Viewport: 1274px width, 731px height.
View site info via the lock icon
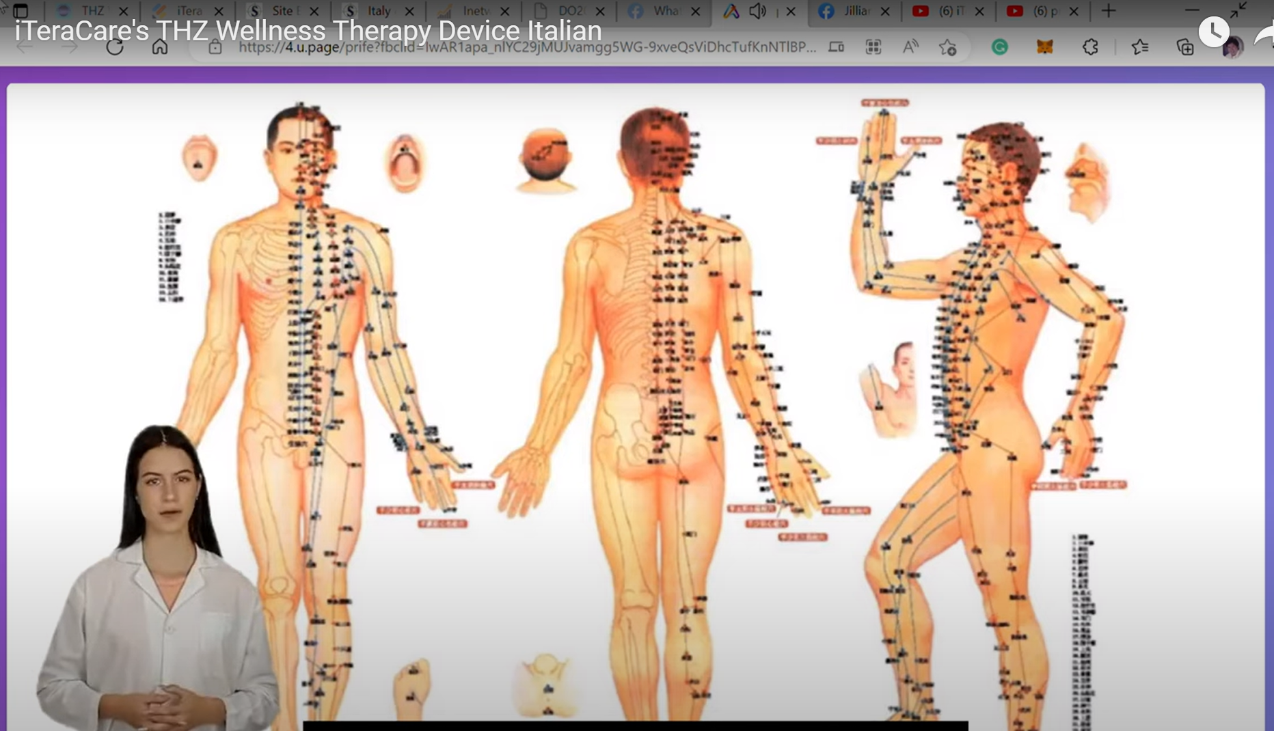(x=215, y=47)
